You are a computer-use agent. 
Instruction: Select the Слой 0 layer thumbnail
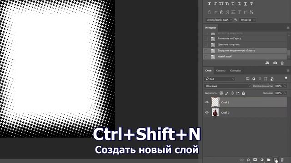tap(215, 112)
